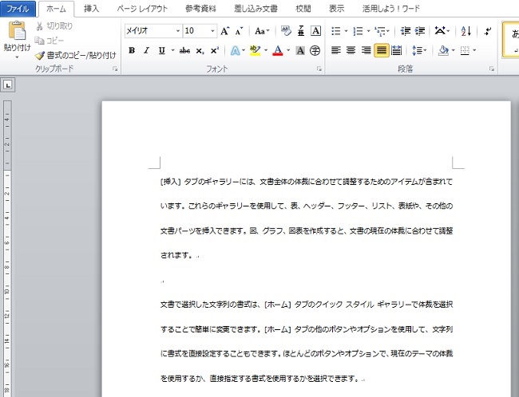The height and width of the screenshot is (397, 519).
Task: Click the center align icon
Action: pyautogui.click(x=351, y=50)
